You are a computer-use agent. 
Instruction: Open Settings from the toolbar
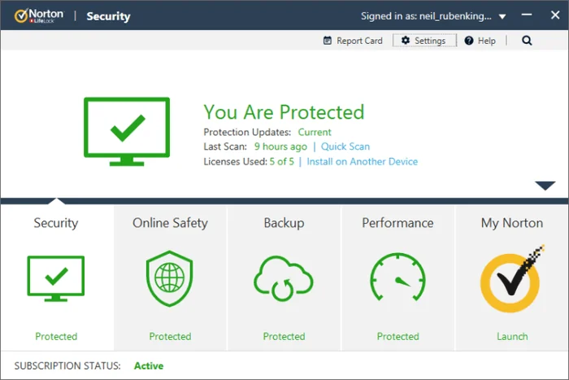(423, 41)
